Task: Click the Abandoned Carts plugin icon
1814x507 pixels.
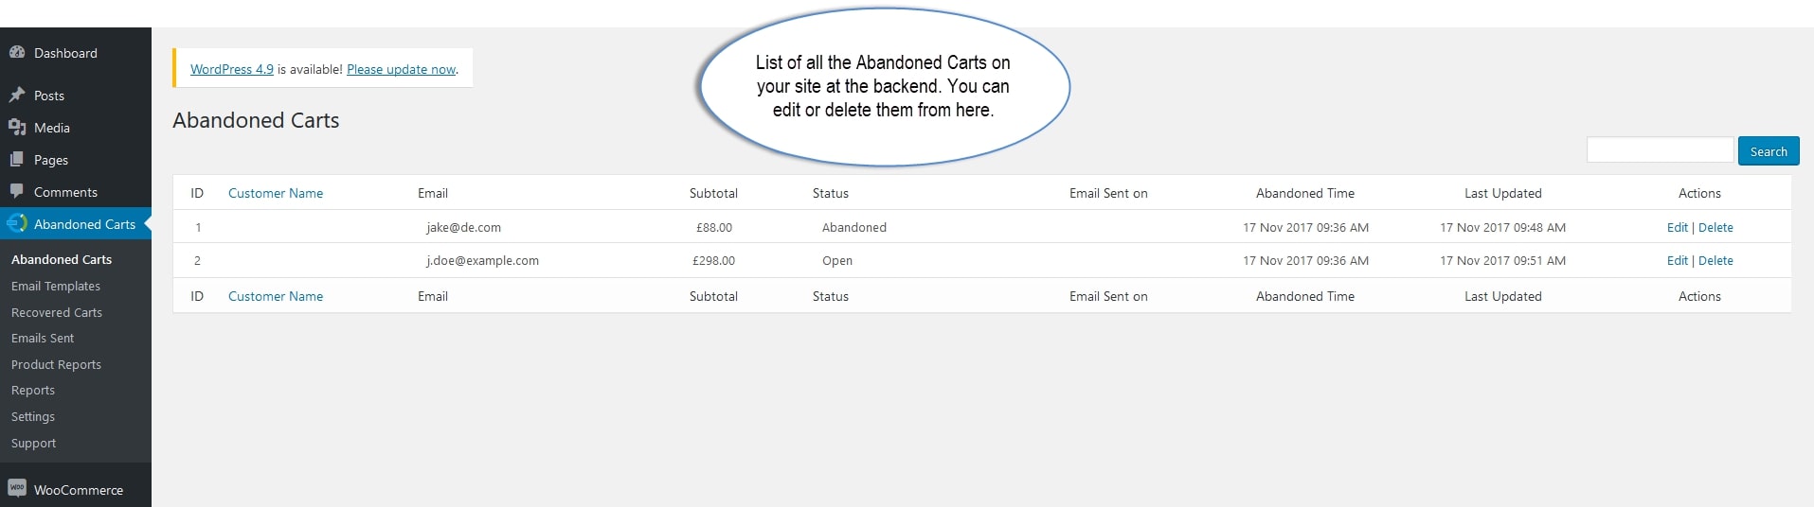Action: [16, 224]
